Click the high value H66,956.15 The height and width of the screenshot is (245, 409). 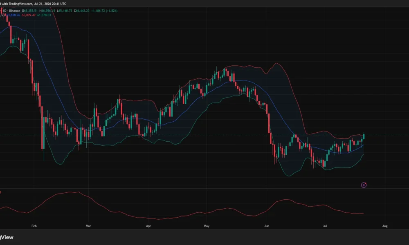47,11
